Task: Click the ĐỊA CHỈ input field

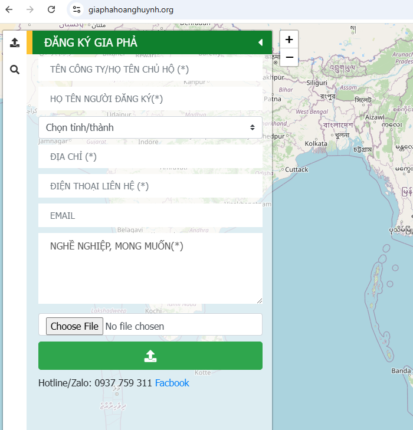Action: 150,156
